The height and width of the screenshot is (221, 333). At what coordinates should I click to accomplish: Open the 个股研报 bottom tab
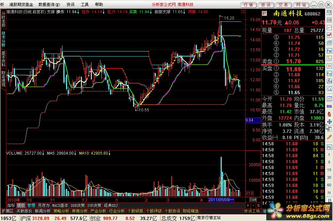[136, 211]
